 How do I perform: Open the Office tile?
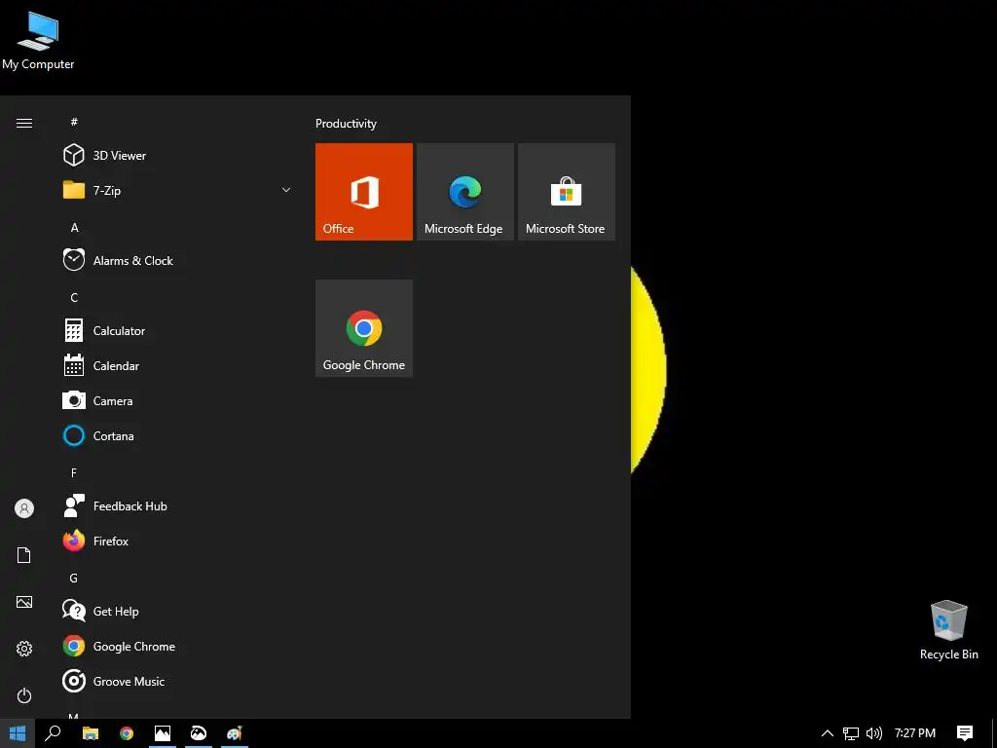[x=364, y=192]
